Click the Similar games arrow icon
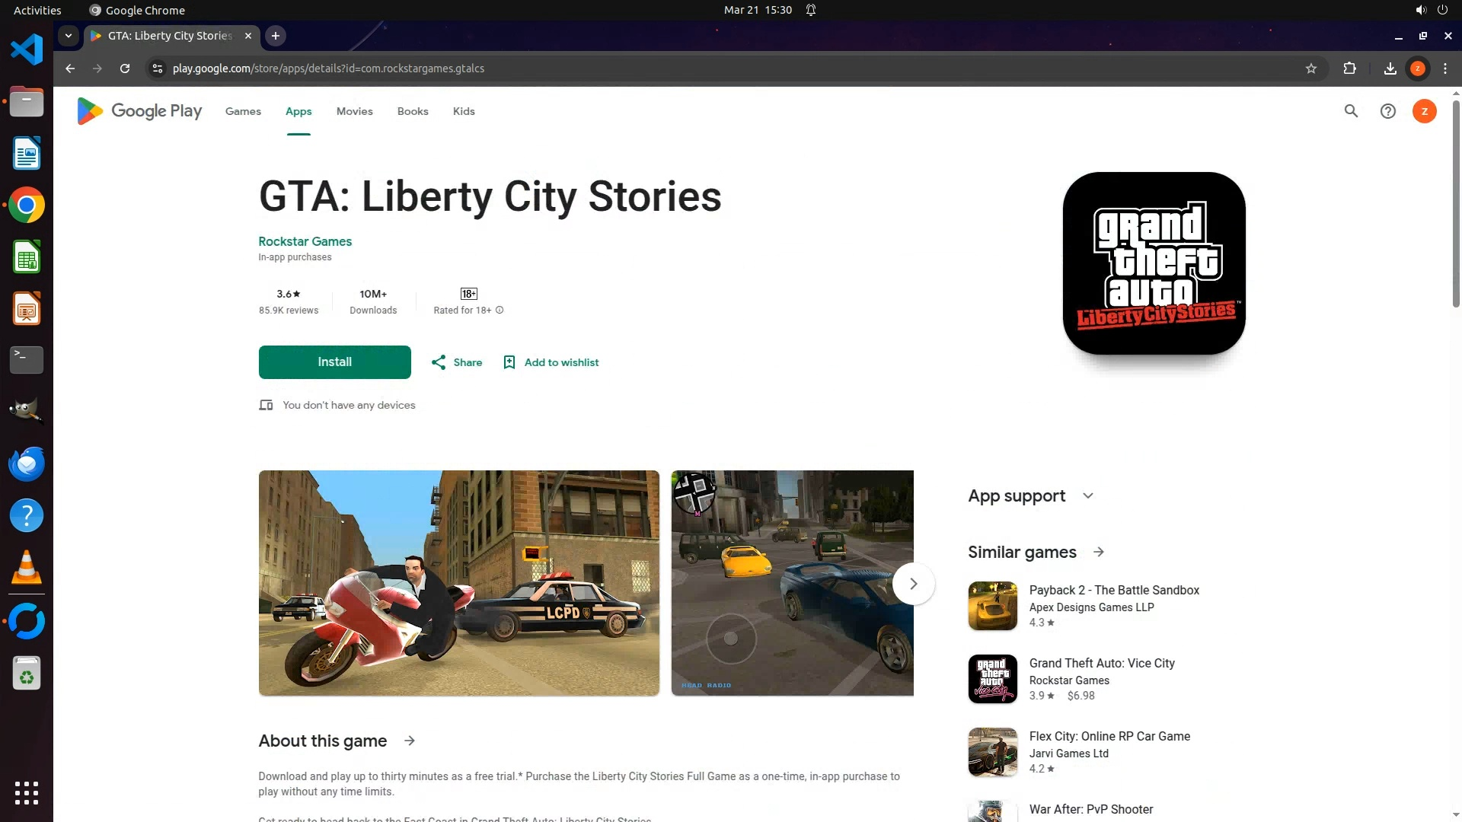Image resolution: width=1462 pixels, height=822 pixels. (x=1098, y=552)
